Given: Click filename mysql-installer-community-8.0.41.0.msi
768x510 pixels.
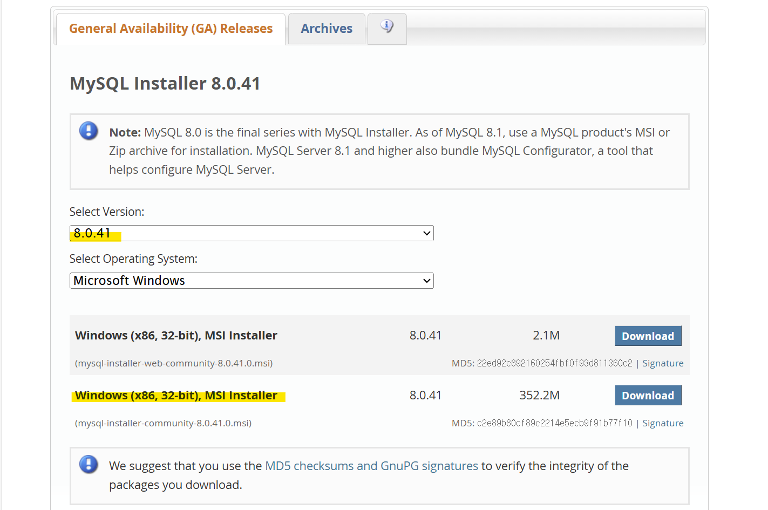Looking at the screenshot, I should tap(163, 423).
